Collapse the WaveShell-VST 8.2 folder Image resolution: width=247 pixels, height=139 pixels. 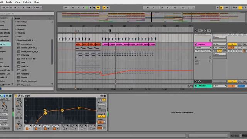tap(16, 40)
